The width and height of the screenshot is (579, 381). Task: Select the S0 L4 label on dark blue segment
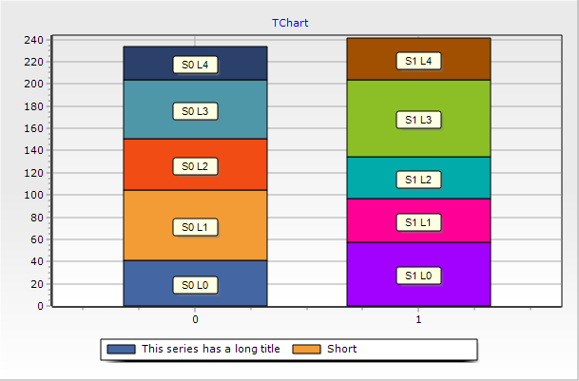coord(195,65)
